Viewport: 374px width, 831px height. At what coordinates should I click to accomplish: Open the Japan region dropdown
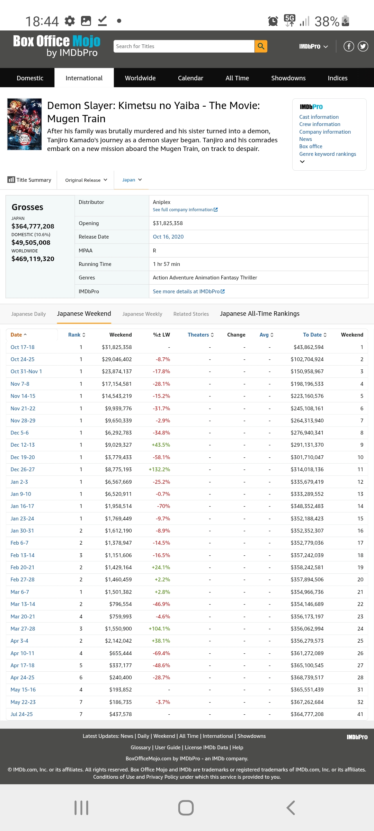(x=132, y=180)
